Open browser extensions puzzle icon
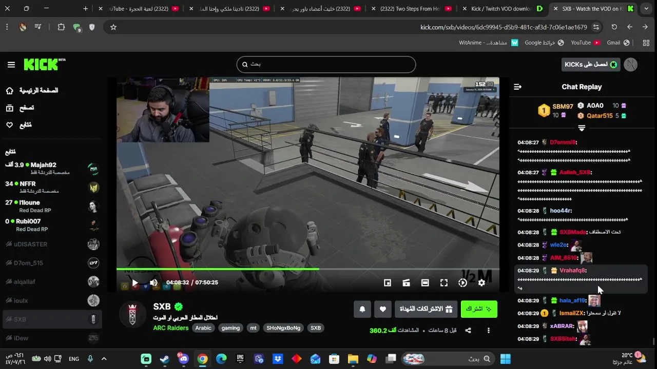 pos(61,27)
